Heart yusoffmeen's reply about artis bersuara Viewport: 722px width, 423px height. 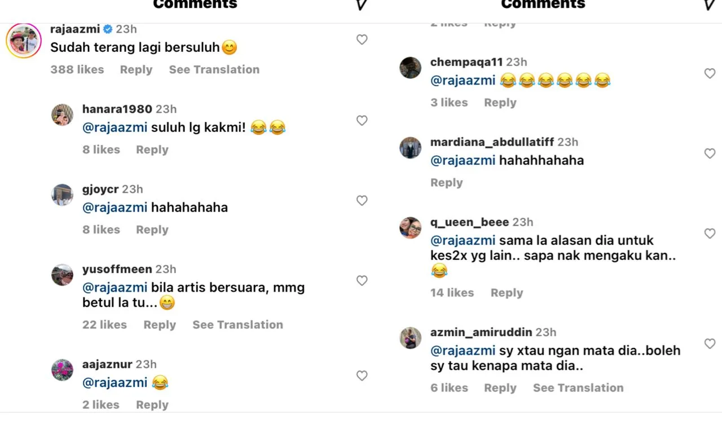362,280
